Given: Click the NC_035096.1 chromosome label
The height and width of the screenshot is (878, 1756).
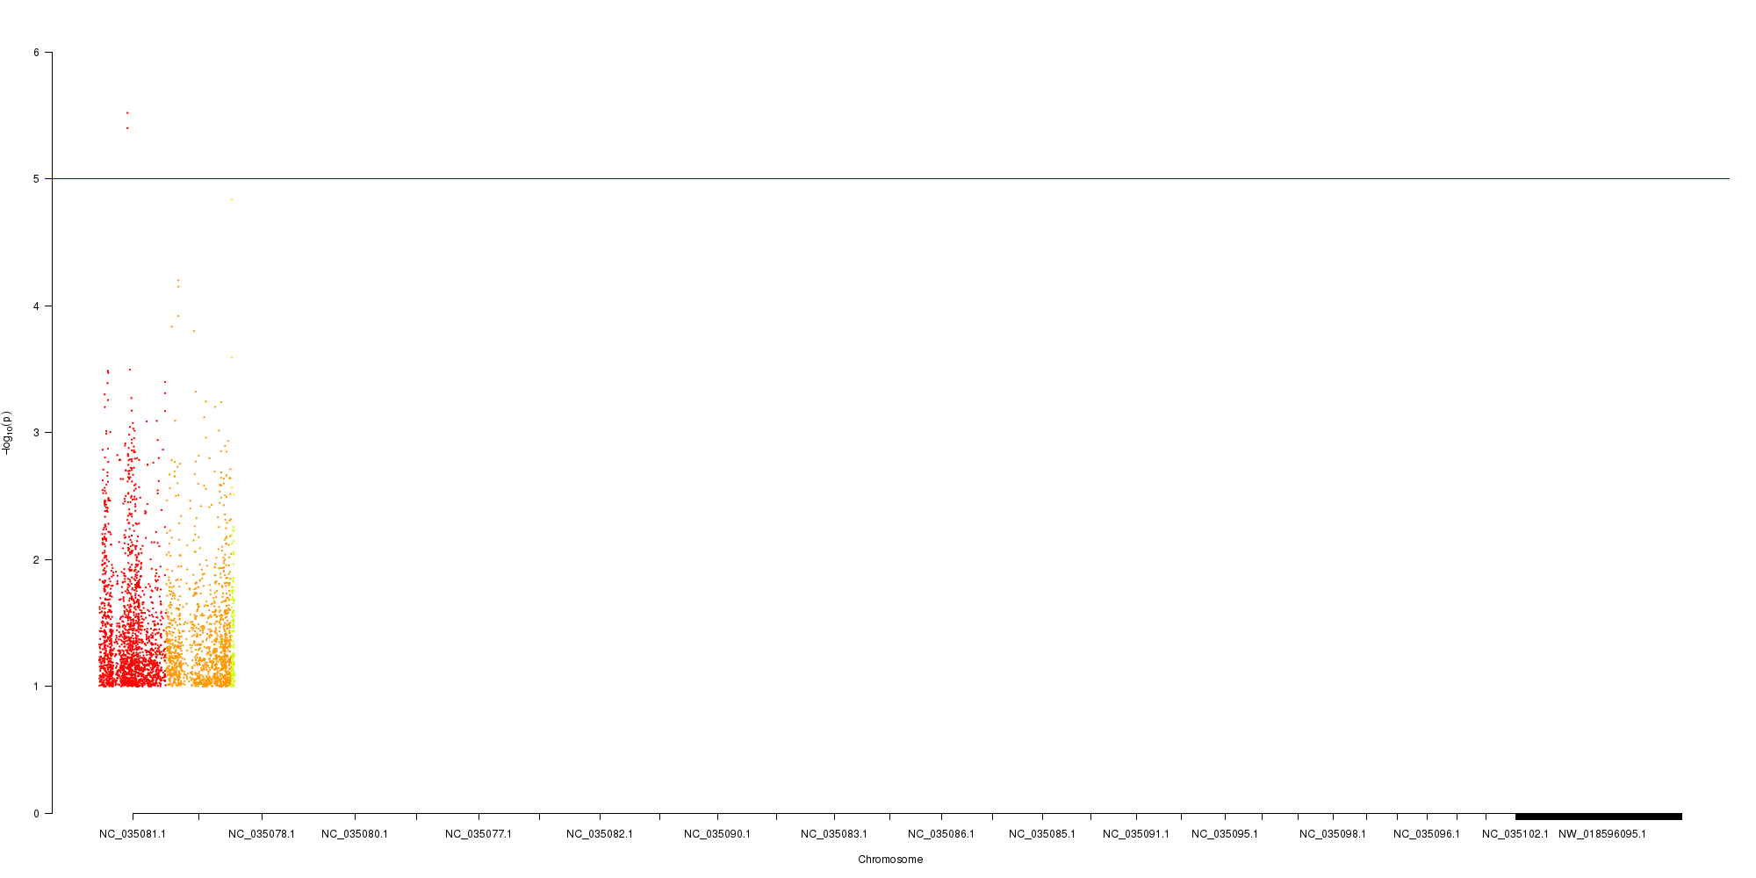Looking at the screenshot, I should pos(1427,834).
